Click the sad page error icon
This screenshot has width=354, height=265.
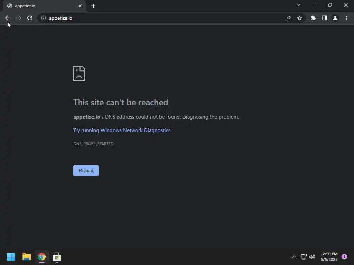coord(79,73)
